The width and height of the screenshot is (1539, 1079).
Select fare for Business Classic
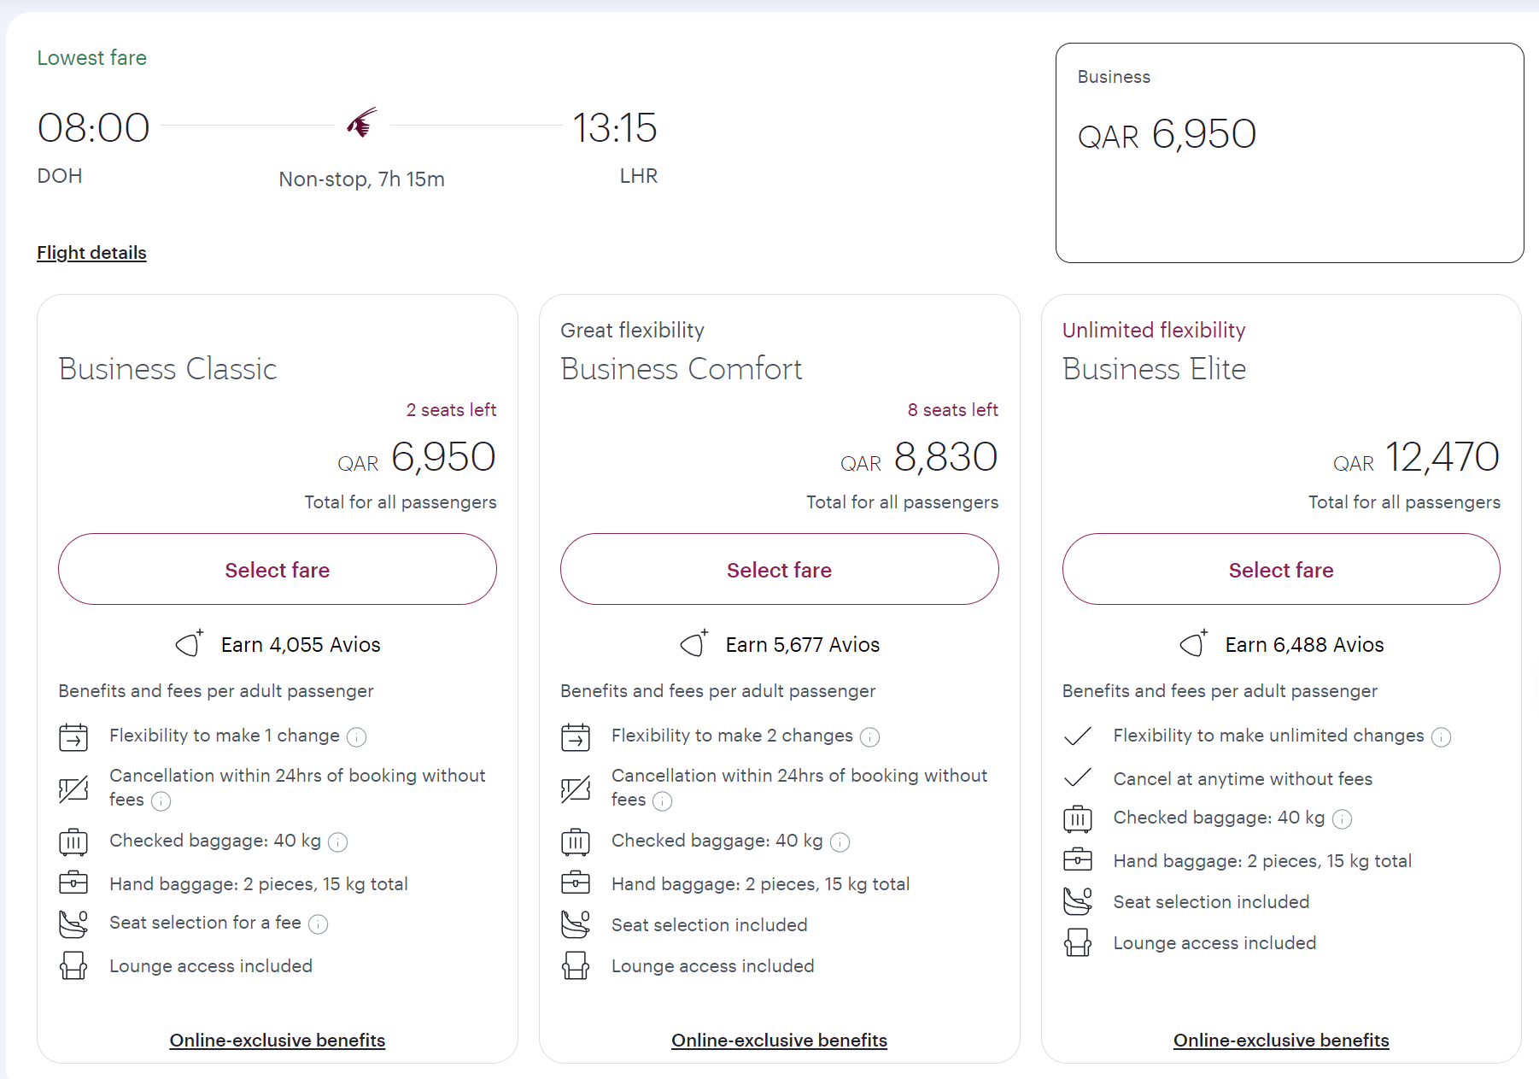click(x=277, y=570)
